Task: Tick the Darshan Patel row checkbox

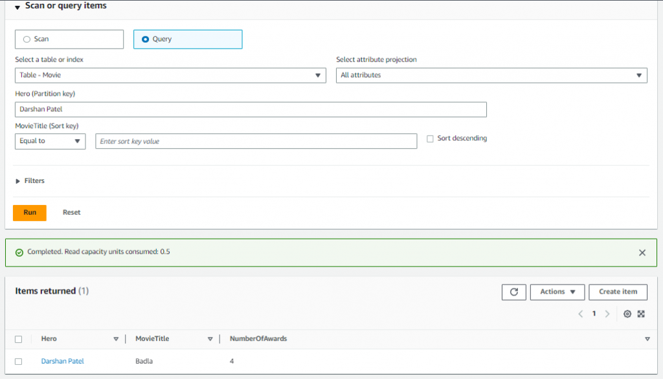Action: (x=18, y=362)
